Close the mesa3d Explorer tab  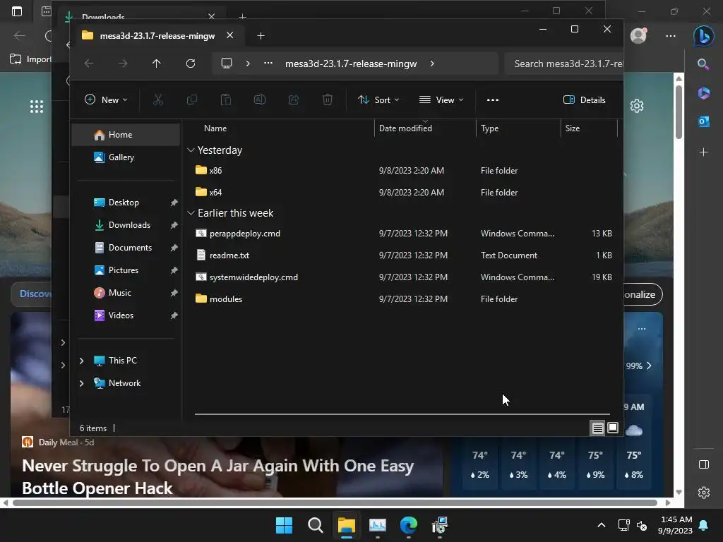coord(229,35)
